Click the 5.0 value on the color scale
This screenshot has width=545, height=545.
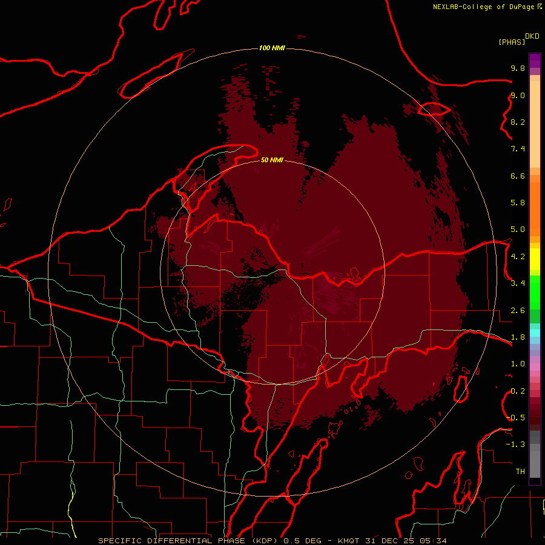tap(518, 230)
